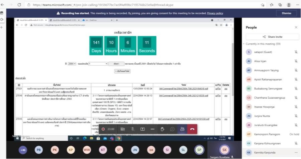The image size is (301, 159).
Task: Show the meeting conversation chat
Action: 172,129
